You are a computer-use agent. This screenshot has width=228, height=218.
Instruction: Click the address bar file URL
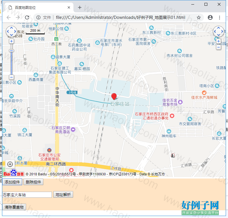tap(120, 17)
